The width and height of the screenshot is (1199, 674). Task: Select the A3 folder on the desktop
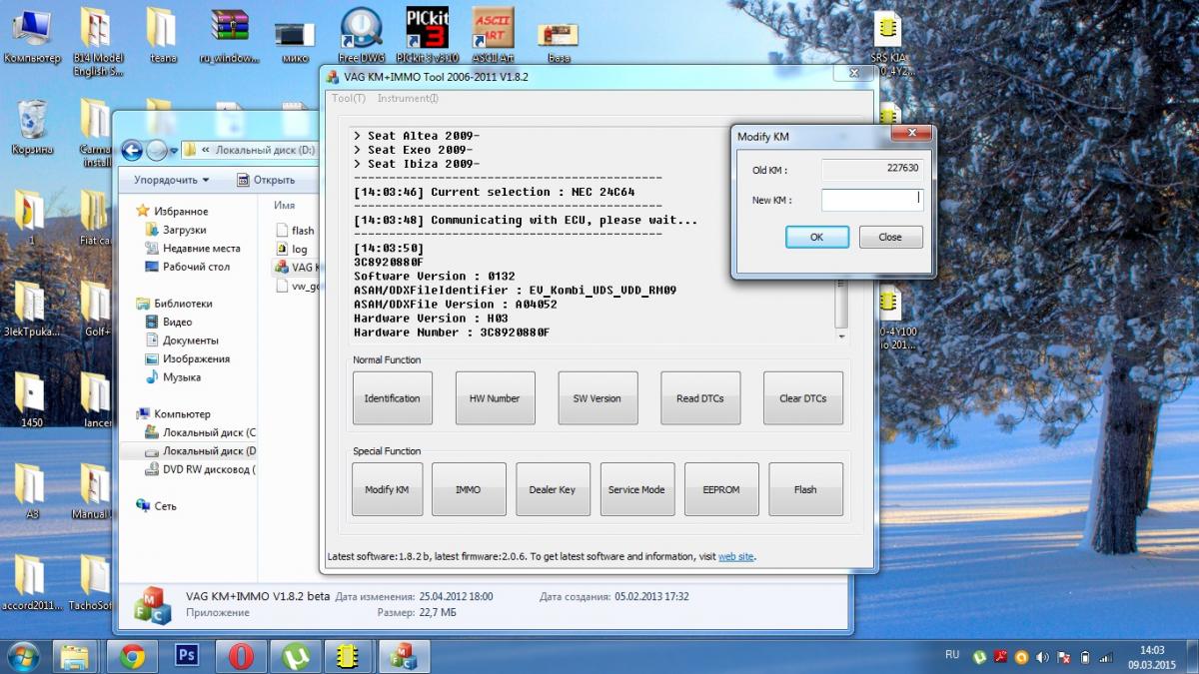pyautogui.click(x=30, y=490)
